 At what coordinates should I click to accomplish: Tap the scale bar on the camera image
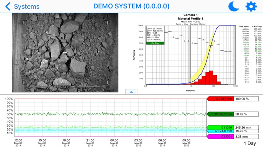click(x=65, y=86)
